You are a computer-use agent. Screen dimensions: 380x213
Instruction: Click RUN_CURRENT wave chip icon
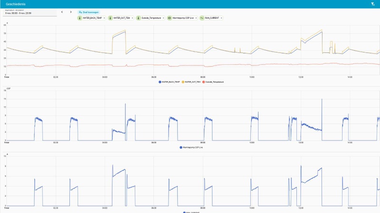point(202,18)
